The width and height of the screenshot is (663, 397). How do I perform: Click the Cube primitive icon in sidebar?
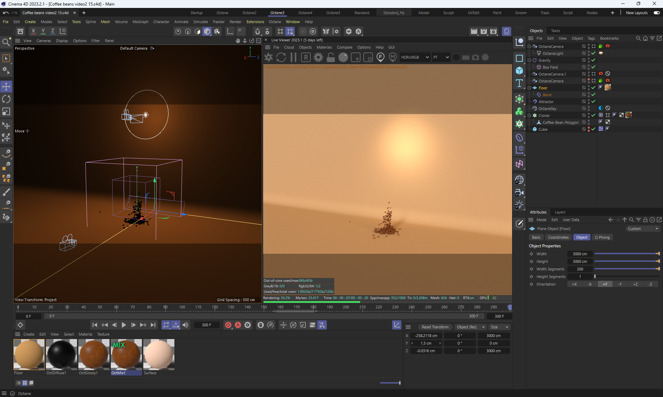click(519, 71)
